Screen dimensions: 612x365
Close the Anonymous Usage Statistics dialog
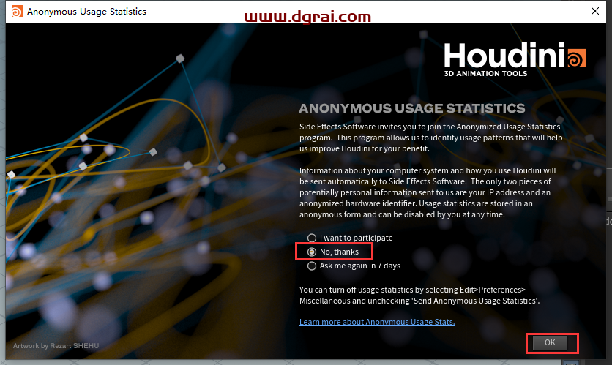(595, 11)
